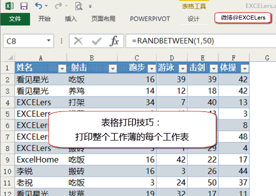276x196 pixels.
Task: Open the 体操 column filter dropdown
Action: click(245, 68)
